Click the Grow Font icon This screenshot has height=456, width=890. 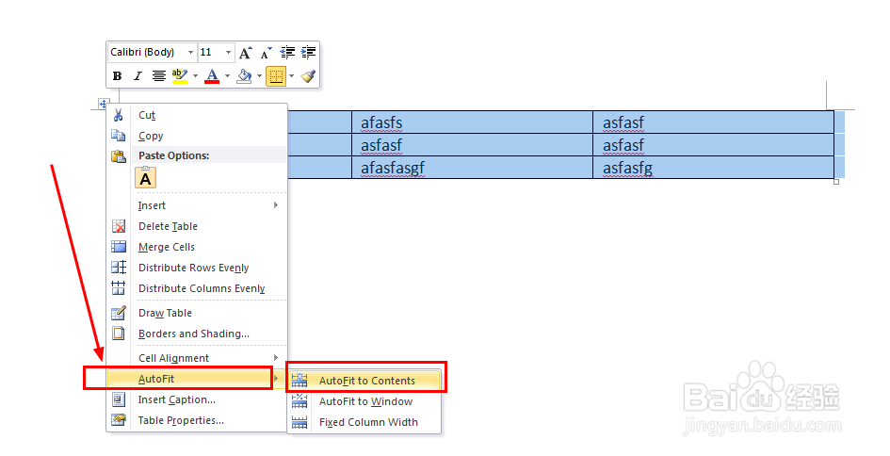245,53
